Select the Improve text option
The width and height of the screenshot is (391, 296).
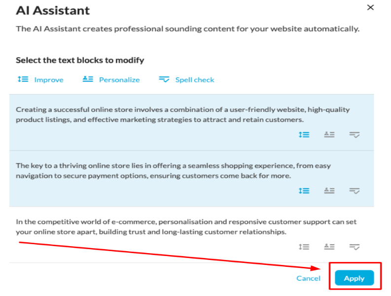(49, 80)
